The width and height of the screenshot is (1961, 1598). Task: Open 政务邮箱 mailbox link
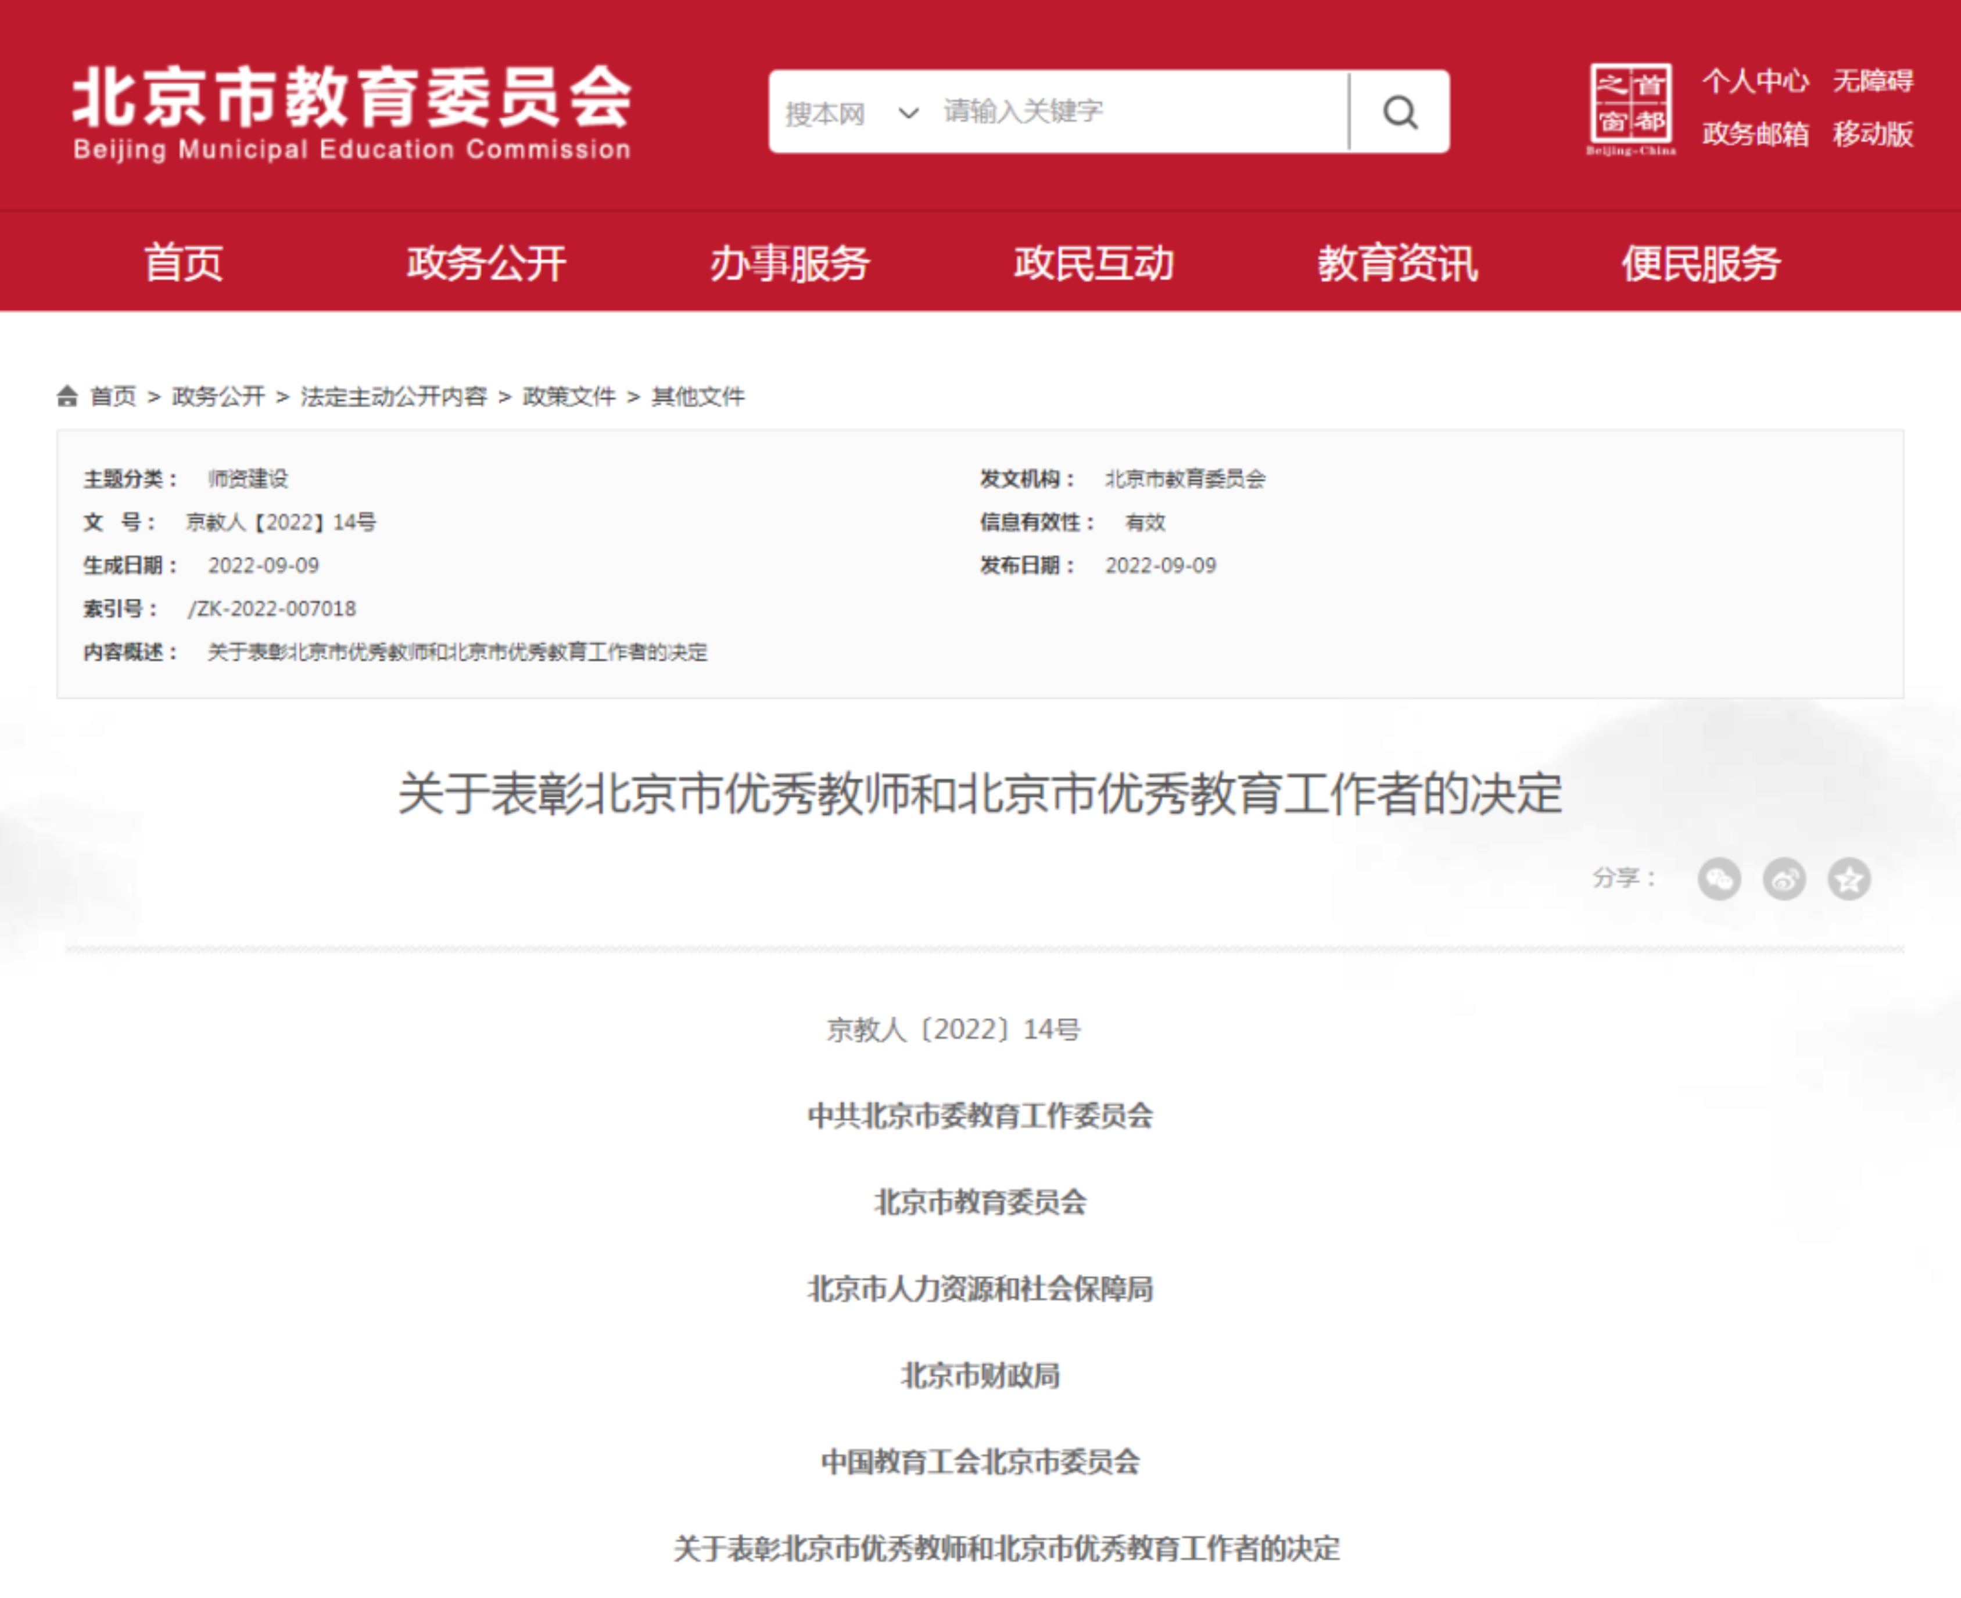tap(1756, 134)
